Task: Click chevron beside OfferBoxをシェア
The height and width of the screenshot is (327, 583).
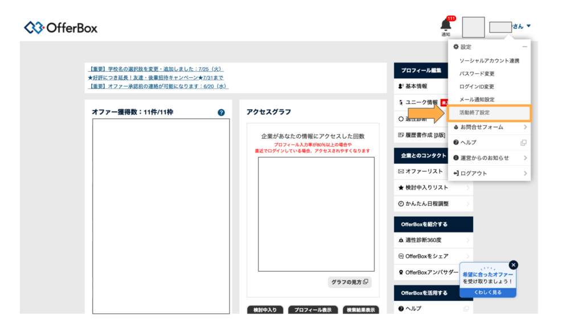Action: (x=468, y=256)
